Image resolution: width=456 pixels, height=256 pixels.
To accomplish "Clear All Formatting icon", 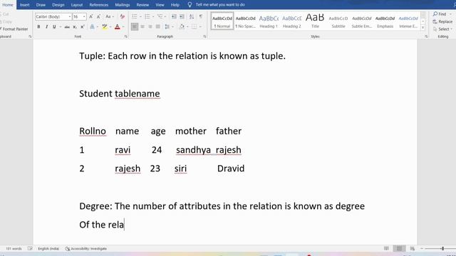I will (123, 17).
